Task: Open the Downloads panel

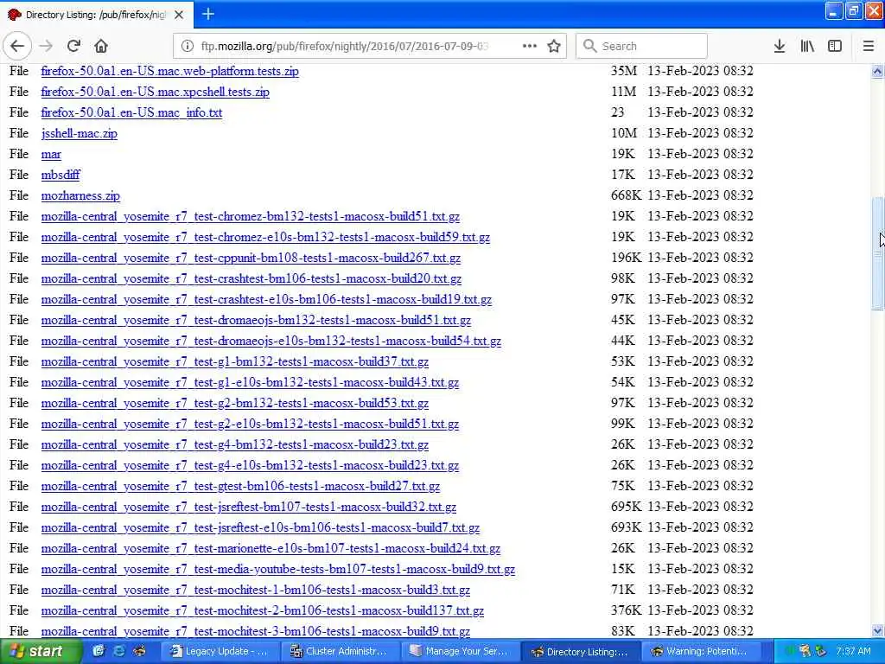Action: coord(780,46)
